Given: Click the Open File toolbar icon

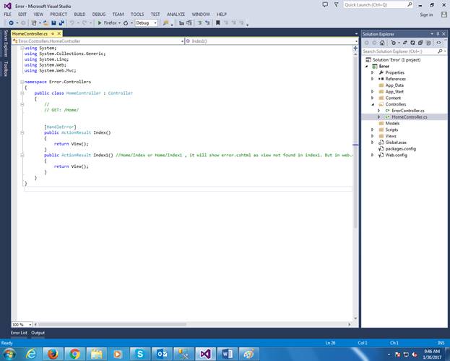Looking at the screenshot, I should tap(46, 22).
